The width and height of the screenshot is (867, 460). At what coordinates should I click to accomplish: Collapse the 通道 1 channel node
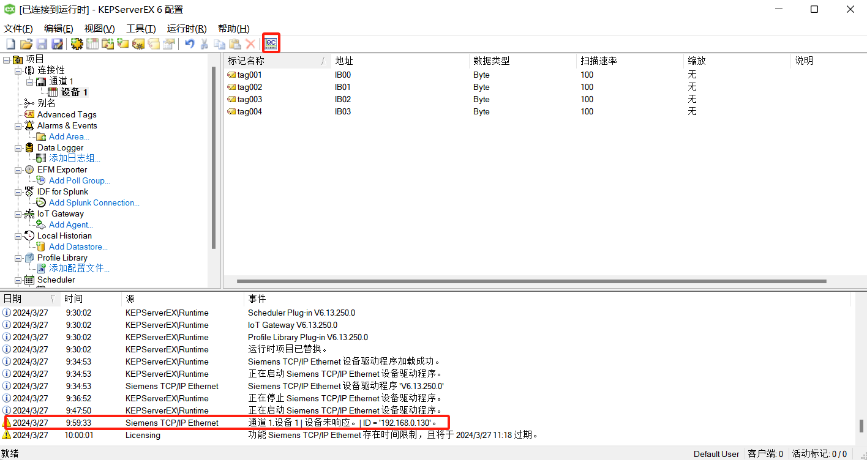tap(29, 81)
